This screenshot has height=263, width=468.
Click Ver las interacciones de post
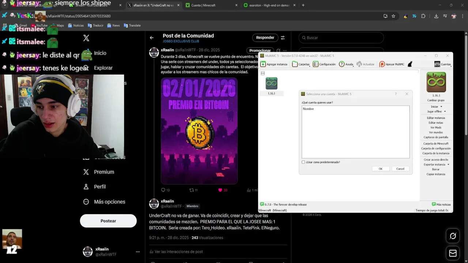(x=176, y=252)
